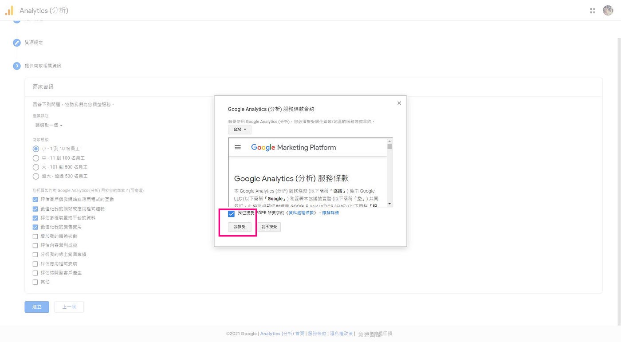Screen dimensions: 621x342
Task: Click the 商家資訊 section heading
Action: (43, 87)
